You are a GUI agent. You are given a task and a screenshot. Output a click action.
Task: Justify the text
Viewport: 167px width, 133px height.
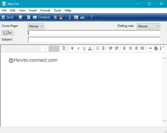[x=142, y=48]
